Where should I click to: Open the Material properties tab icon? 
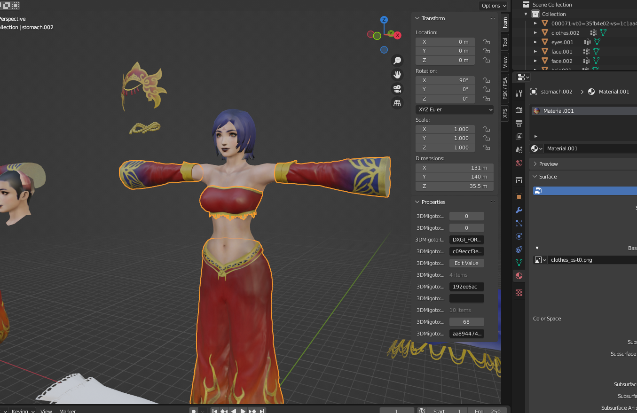click(519, 276)
